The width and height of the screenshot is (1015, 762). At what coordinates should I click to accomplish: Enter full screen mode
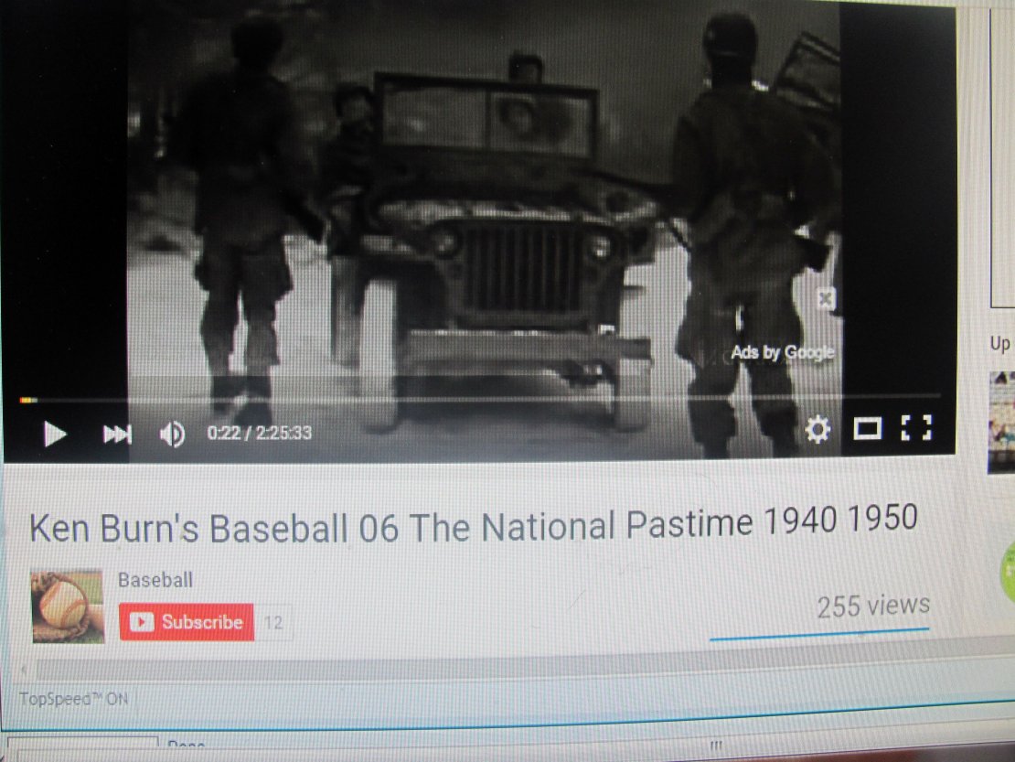coord(916,428)
